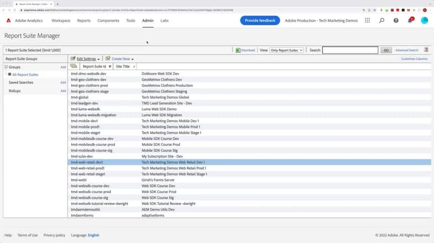Click the user profile avatar
The width and height of the screenshot is (434, 243).
[x=425, y=20]
